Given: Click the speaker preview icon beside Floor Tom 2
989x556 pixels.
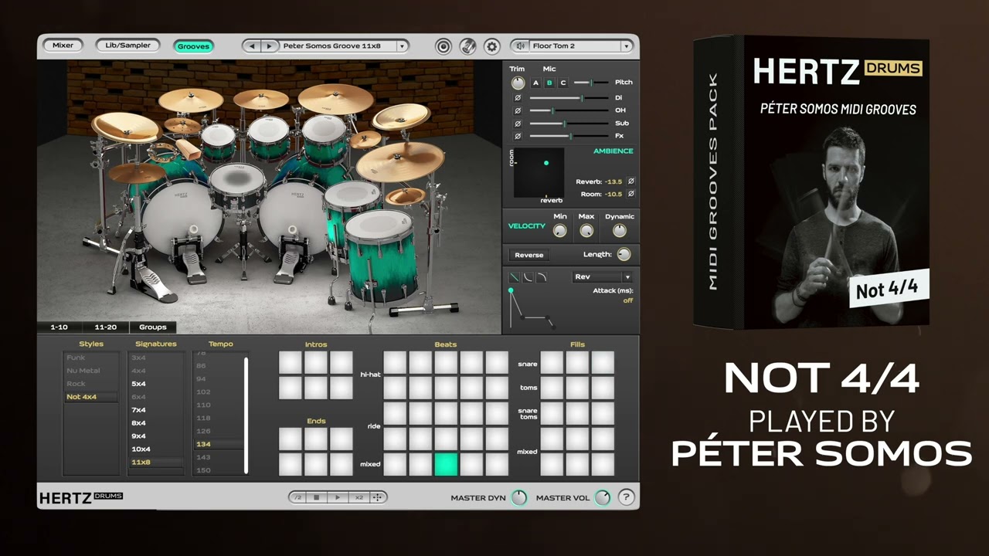Looking at the screenshot, I should [522, 46].
